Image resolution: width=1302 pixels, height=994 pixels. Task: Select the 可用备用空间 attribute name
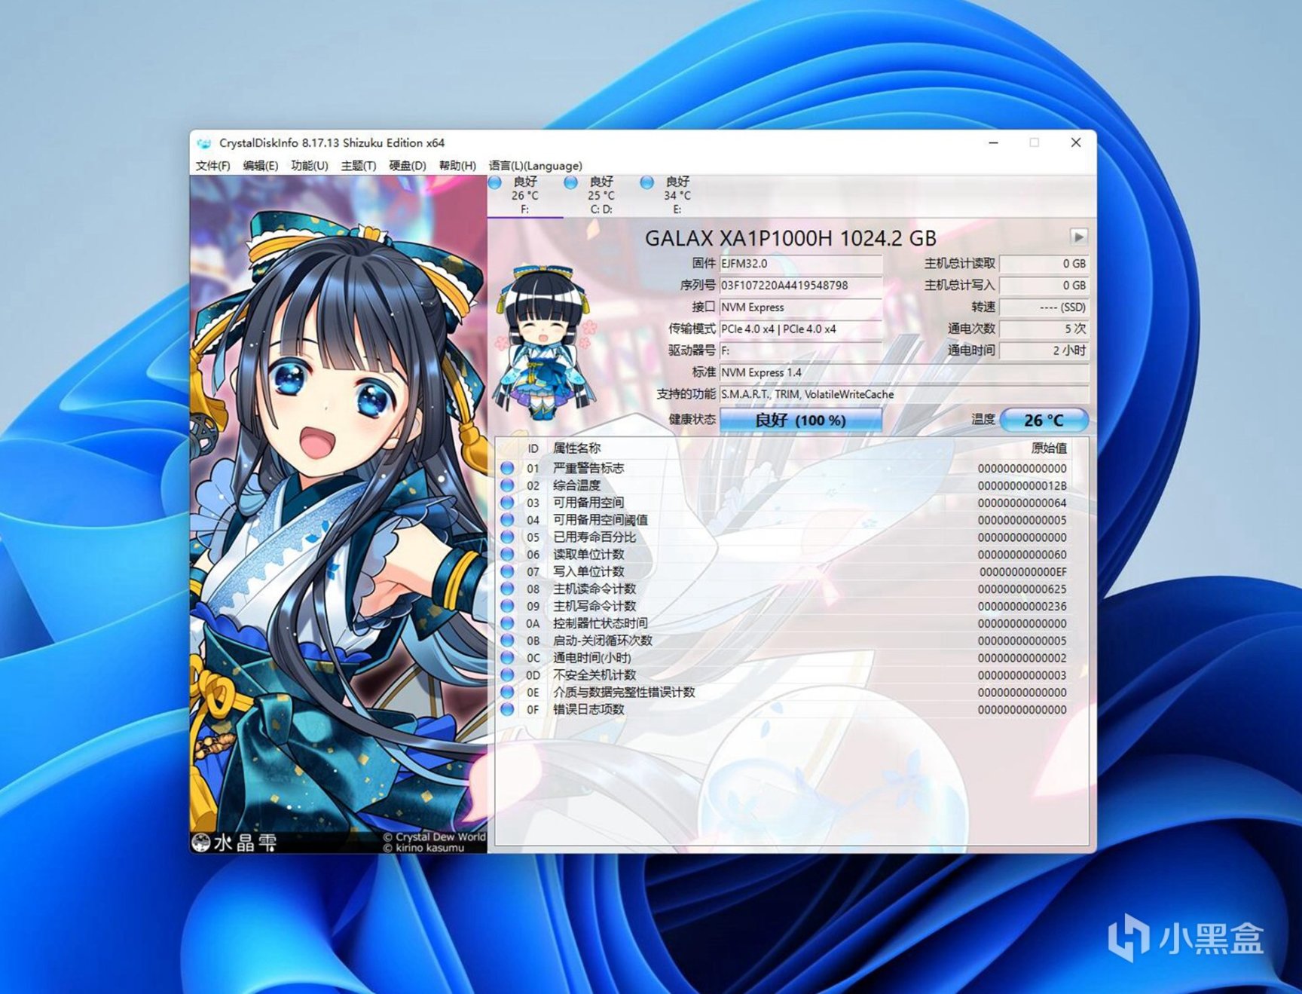588,503
